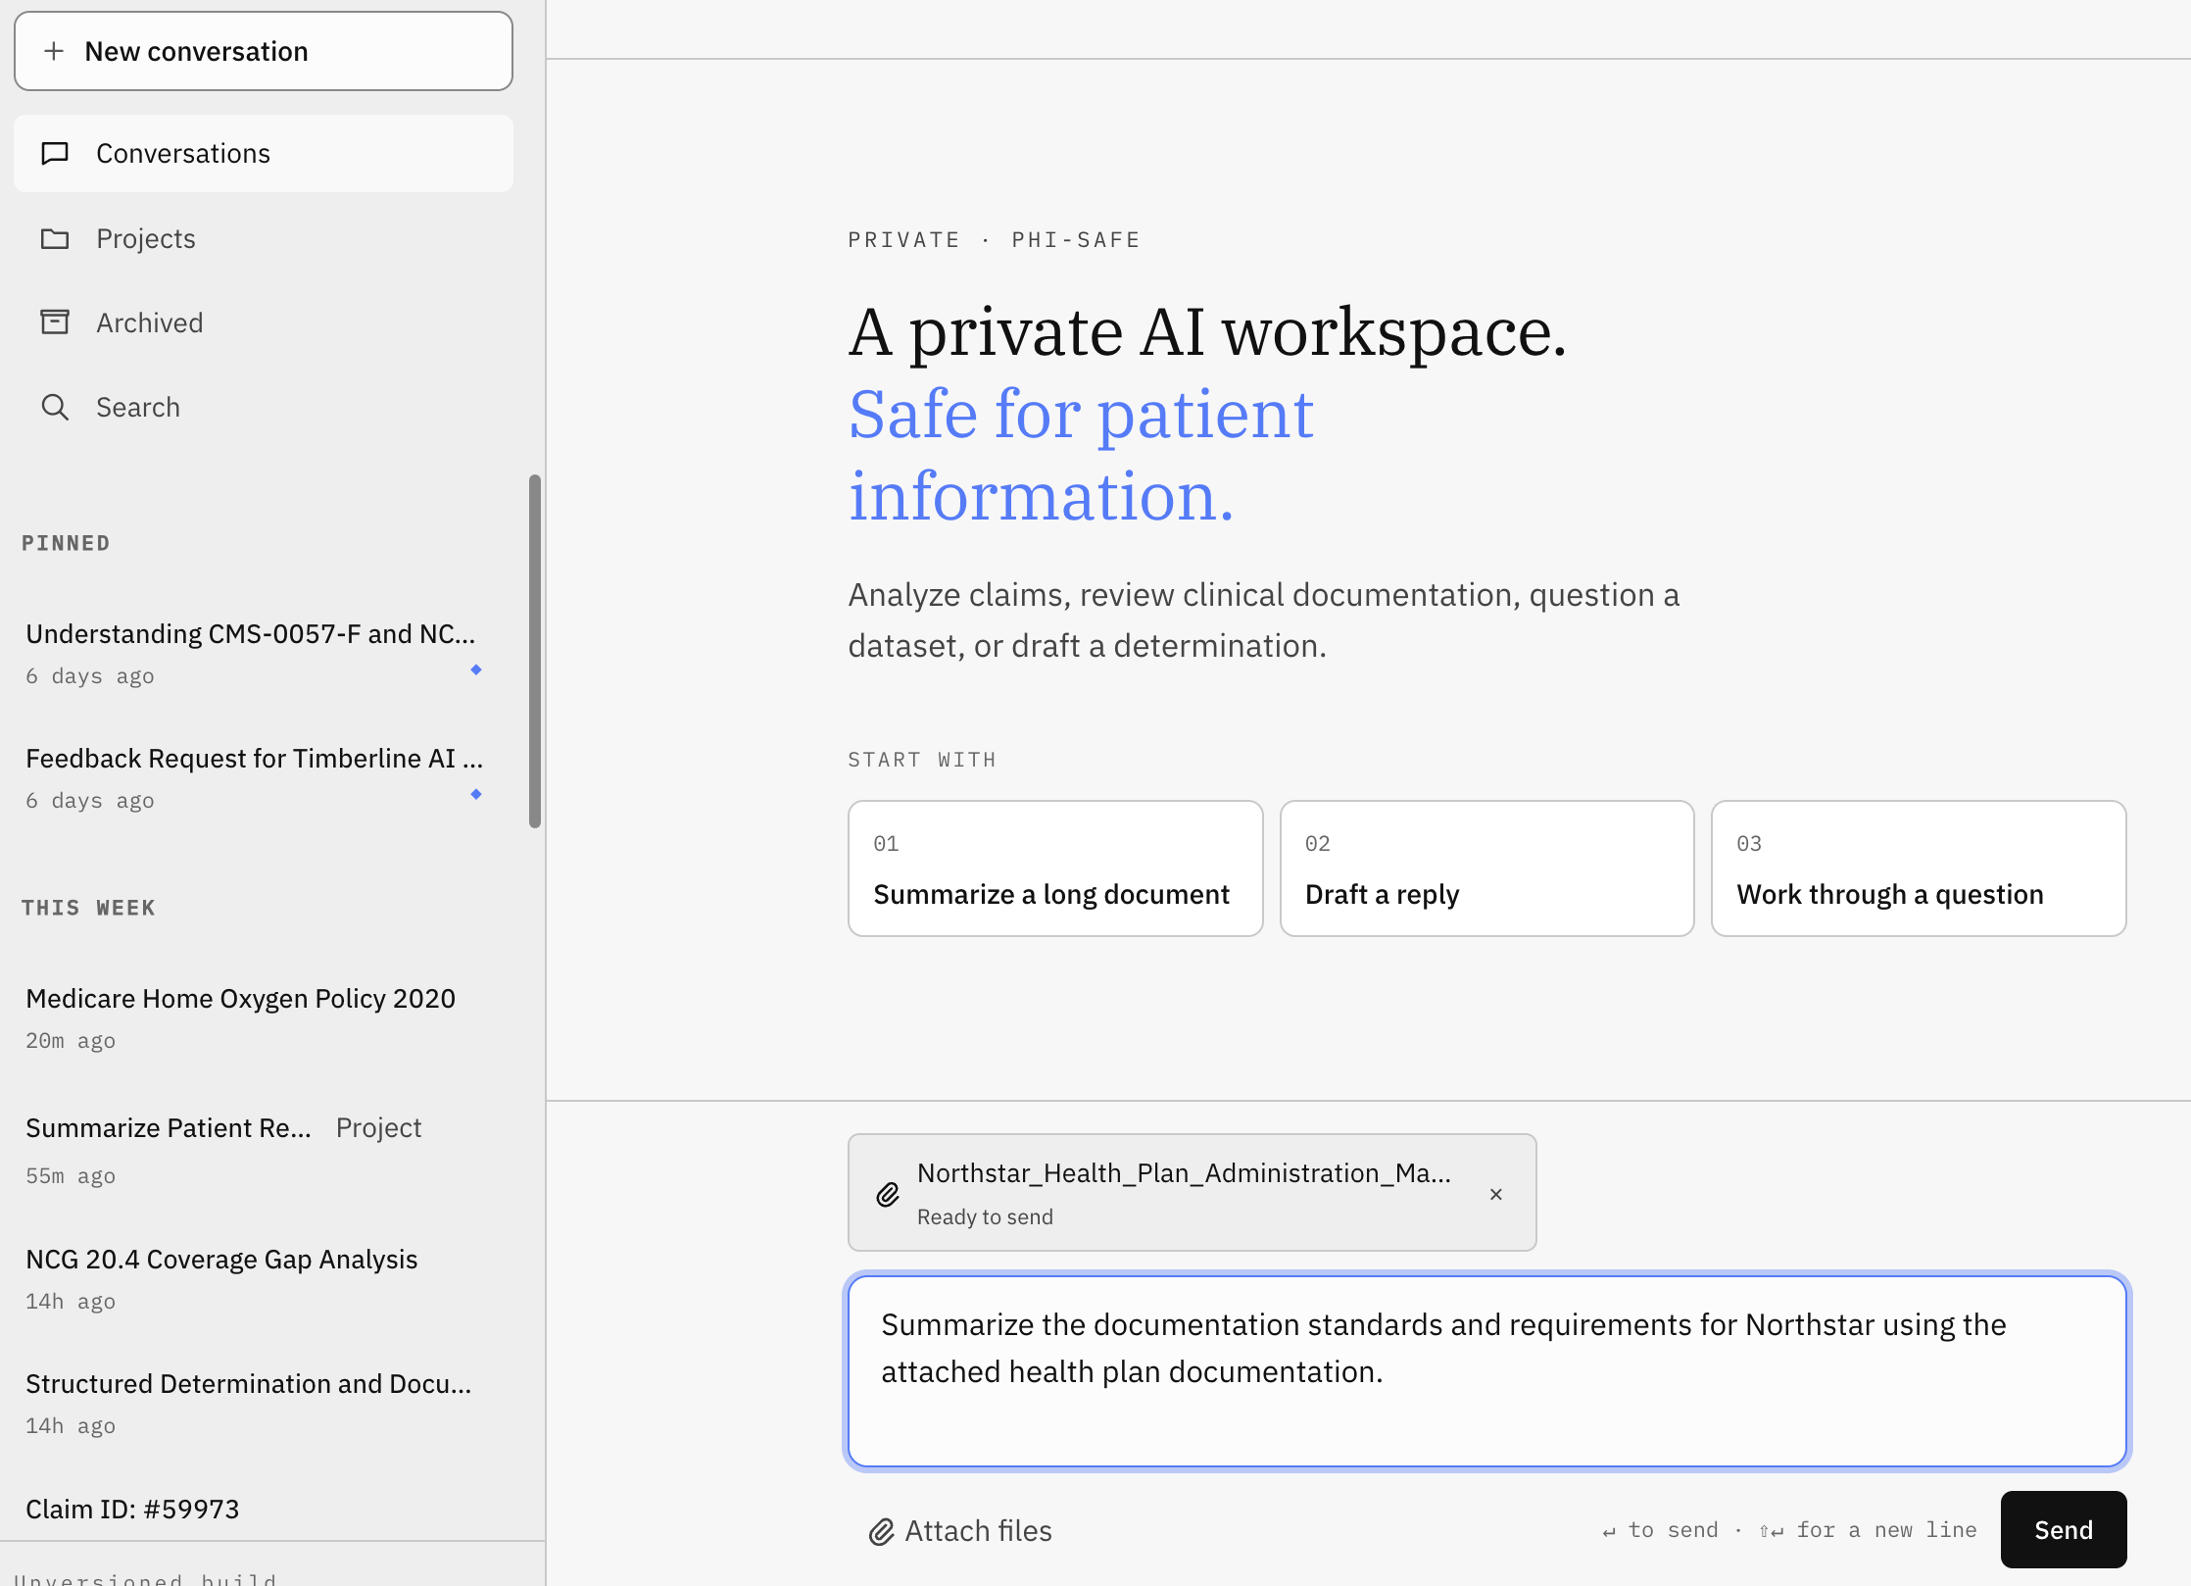2191x1586 pixels.
Task: Click the sidebar conversation list scrollbar
Action: (x=535, y=651)
